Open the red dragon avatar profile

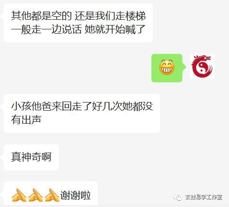pyautogui.click(x=202, y=66)
